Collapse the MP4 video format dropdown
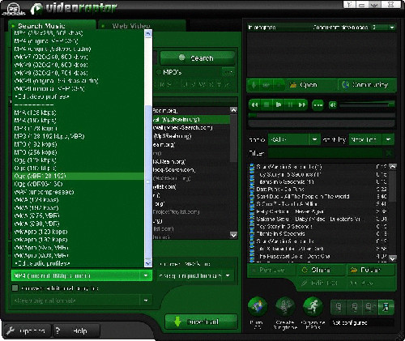The image size is (405, 341). click(146, 275)
